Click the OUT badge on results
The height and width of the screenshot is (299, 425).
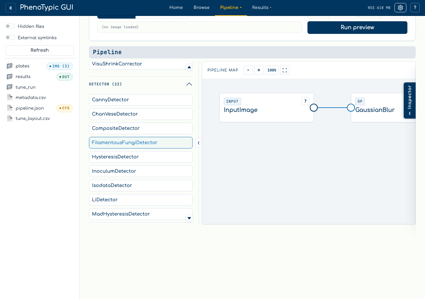pyautogui.click(x=64, y=77)
